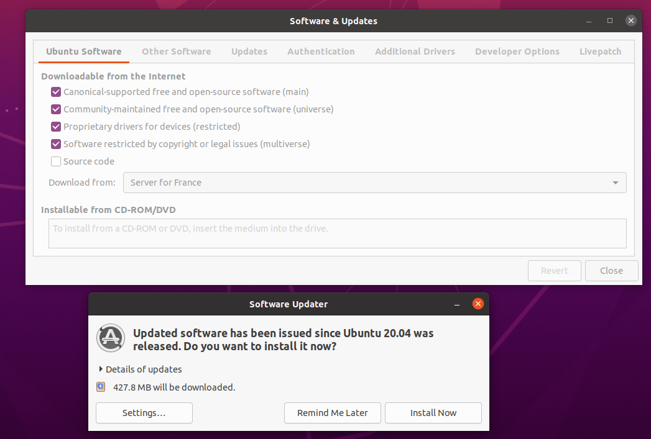Close the Software Updater dialog

[x=478, y=304]
